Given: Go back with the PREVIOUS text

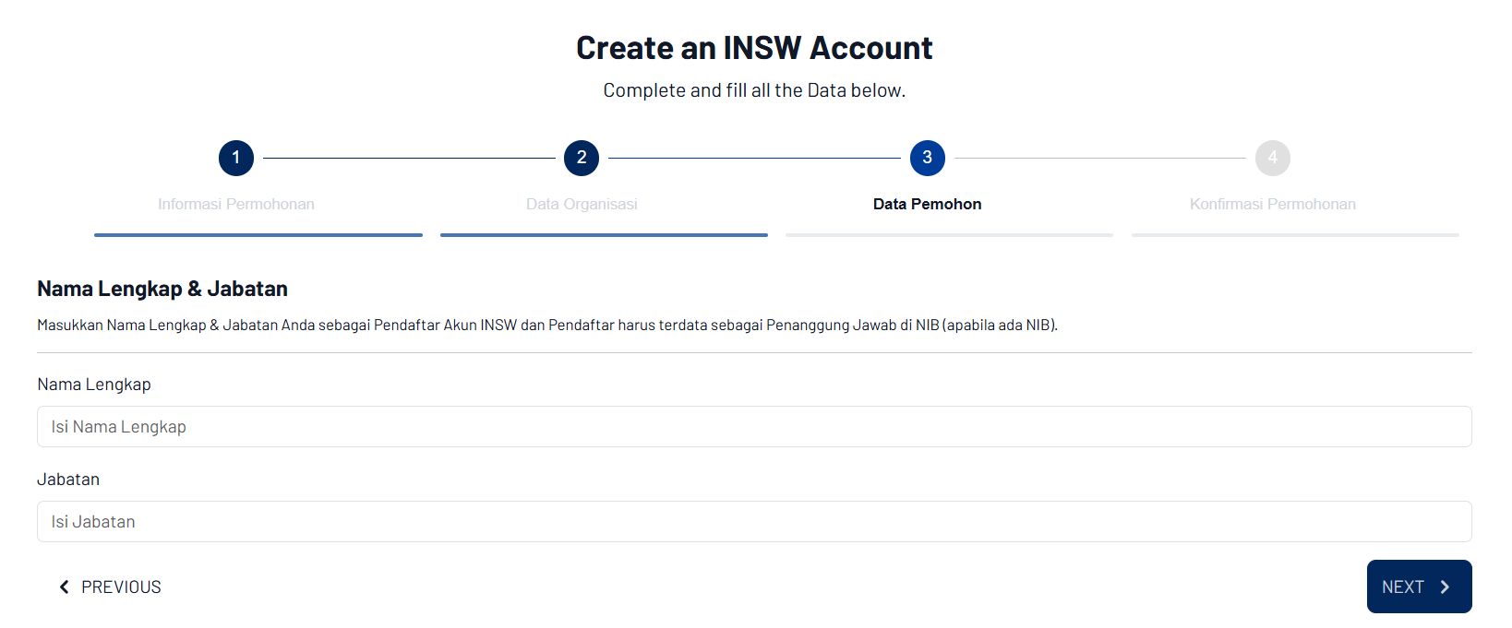Looking at the screenshot, I should click(121, 587).
